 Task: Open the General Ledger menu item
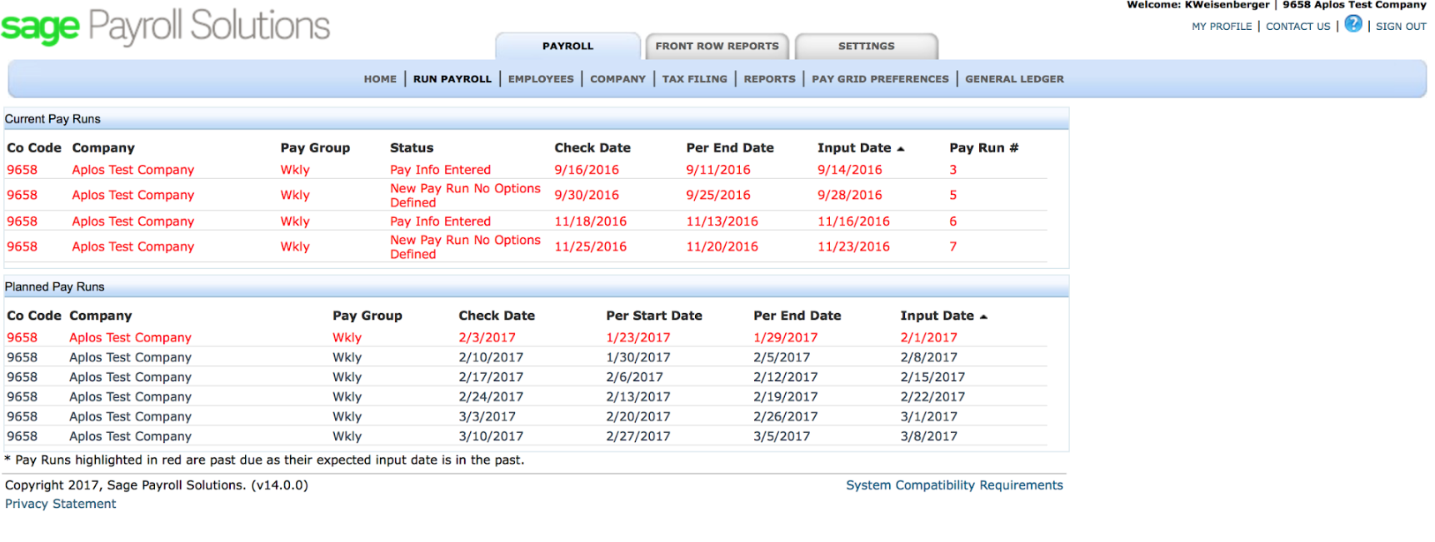(x=1015, y=79)
